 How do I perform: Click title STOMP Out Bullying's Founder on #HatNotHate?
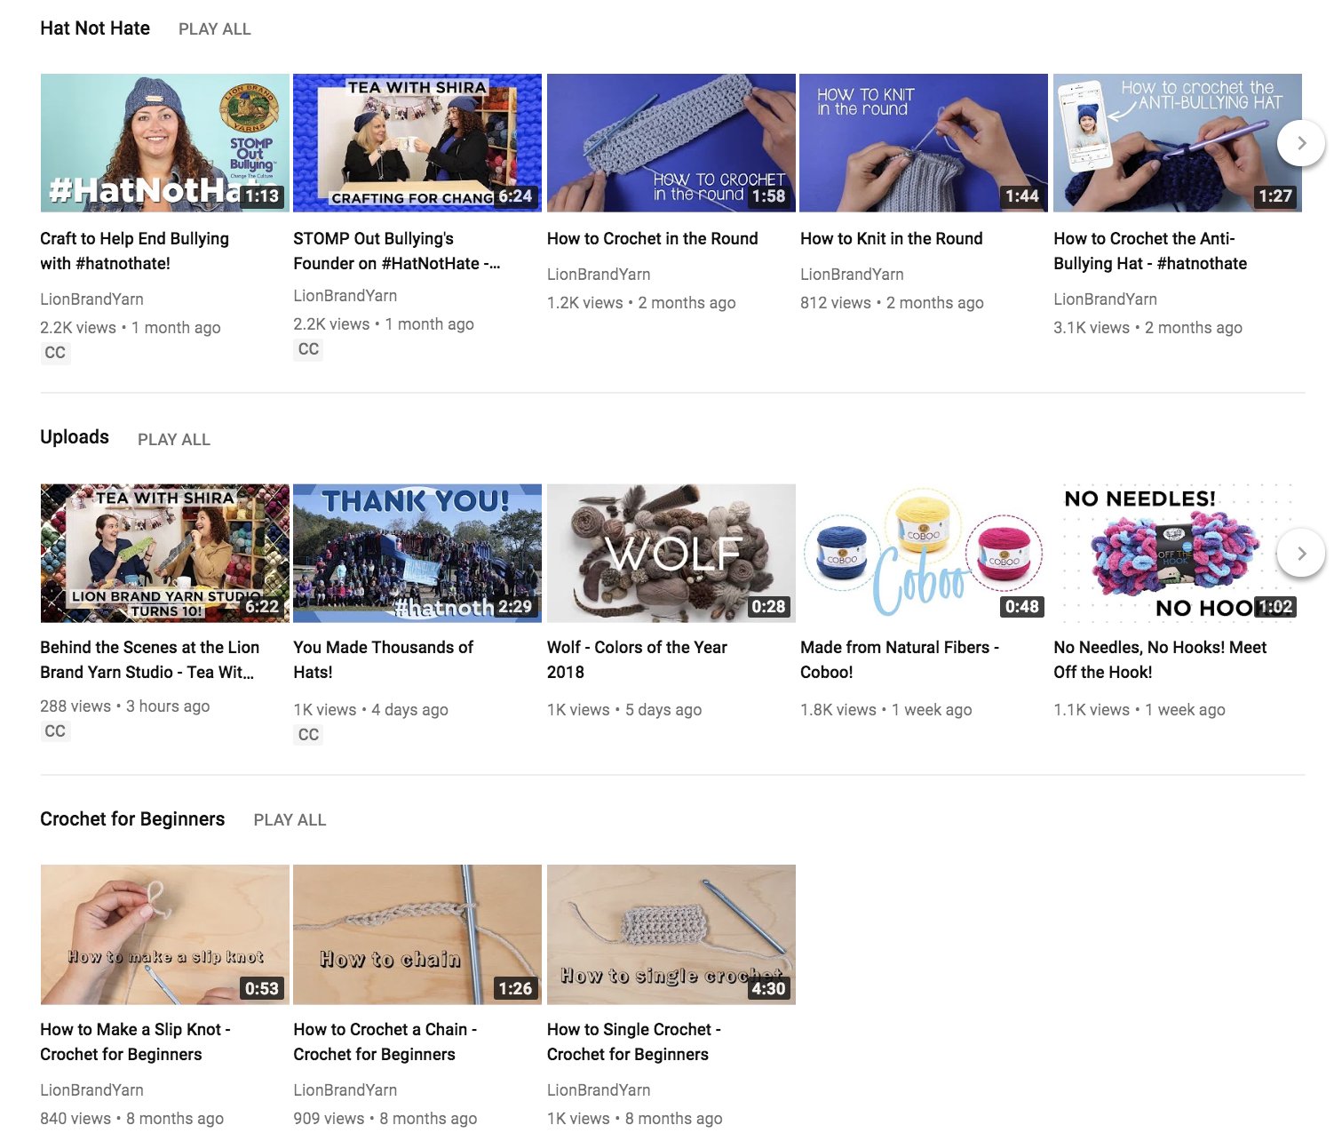coord(396,251)
